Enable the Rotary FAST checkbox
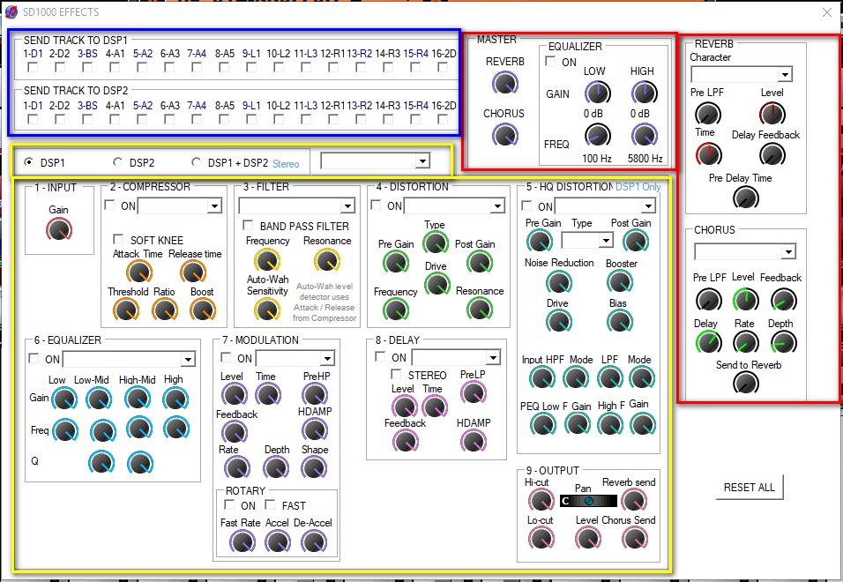This screenshot has width=843, height=582. tap(270, 504)
